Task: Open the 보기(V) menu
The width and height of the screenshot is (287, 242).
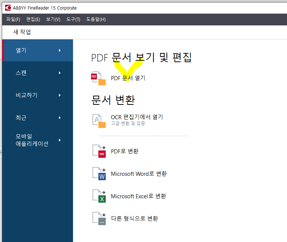Action: (x=53, y=19)
